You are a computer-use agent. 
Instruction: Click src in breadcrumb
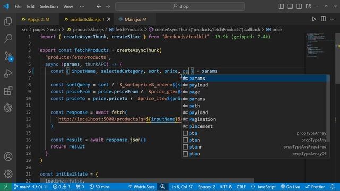(x=25, y=30)
